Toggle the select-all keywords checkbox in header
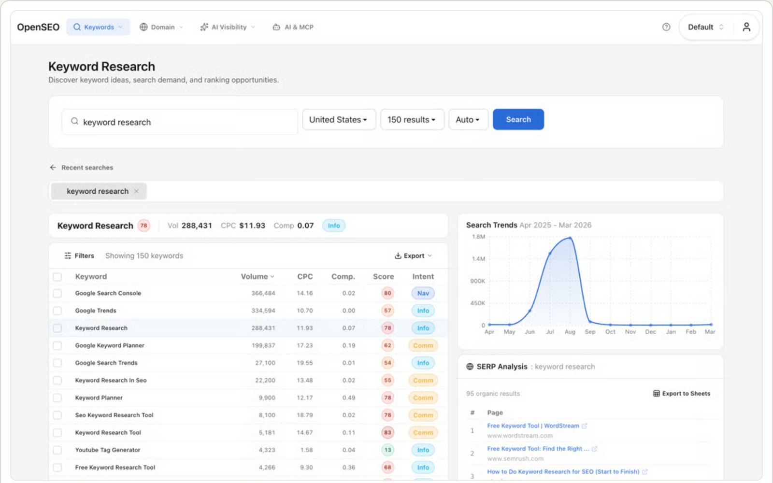The image size is (773, 483). 57,277
